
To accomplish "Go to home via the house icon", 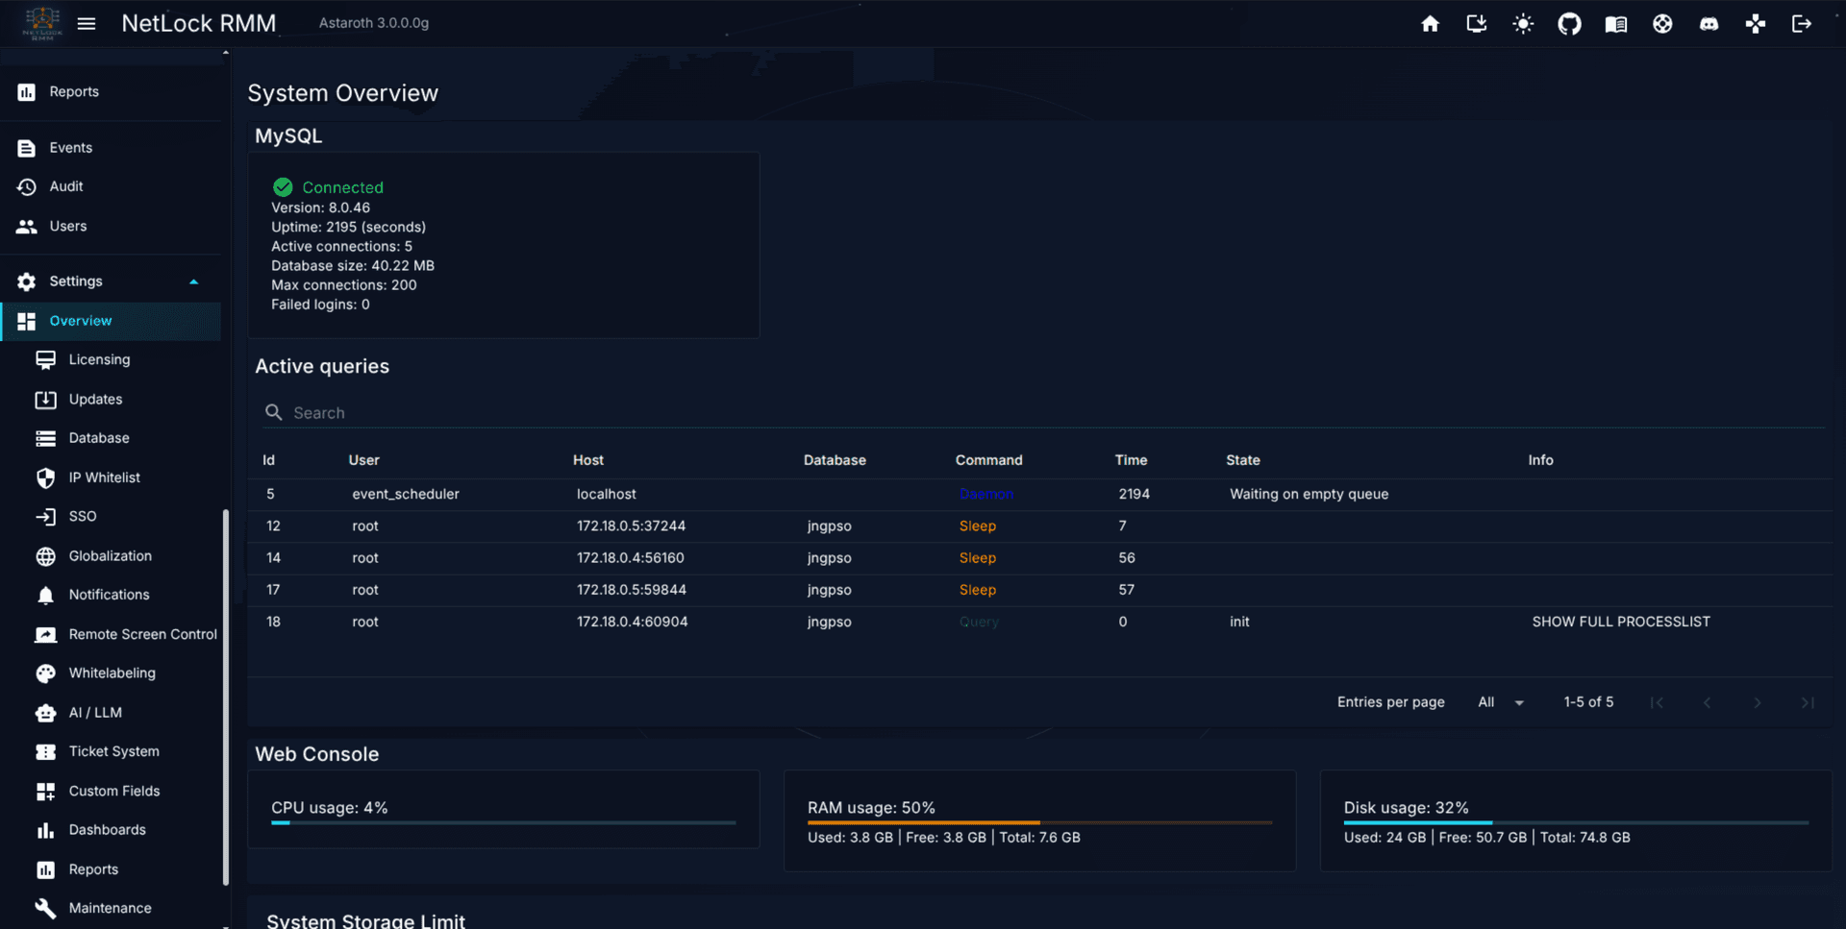I will (1430, 23).
